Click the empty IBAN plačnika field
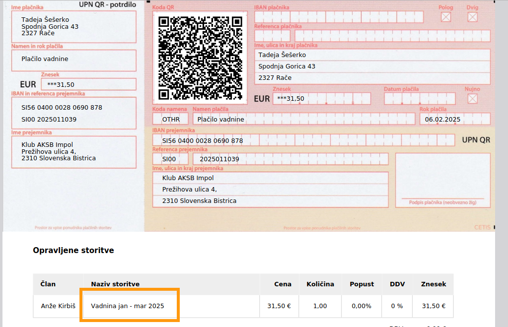The width and height of the screenshot is (508, 327). (339, 17)
